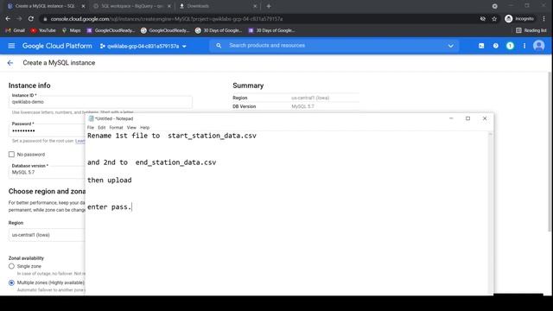Open the project selector dropdown
The width and height of the screenshot is (553, 311).
[x=143, y=46]
